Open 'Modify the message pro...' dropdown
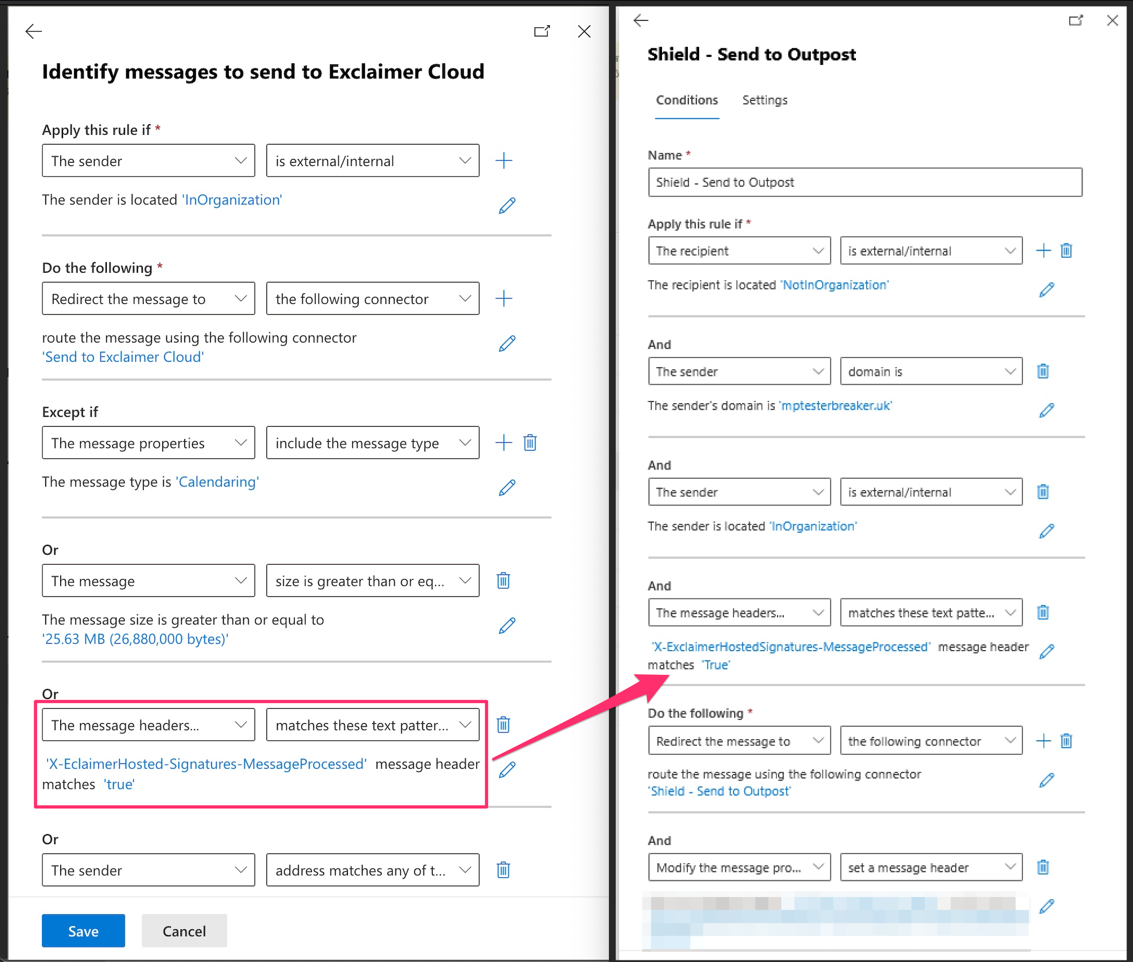 point(739,866)
